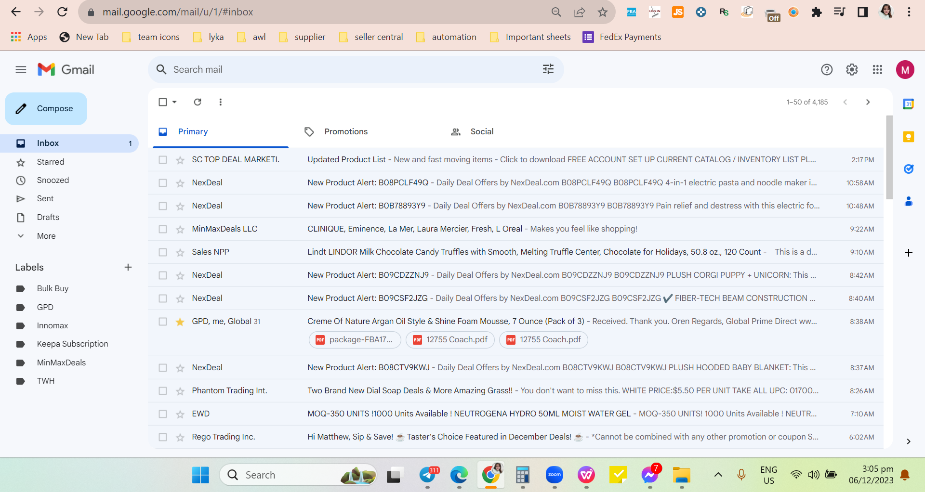
Task: Reload the browser page
Action: (62, 12)
